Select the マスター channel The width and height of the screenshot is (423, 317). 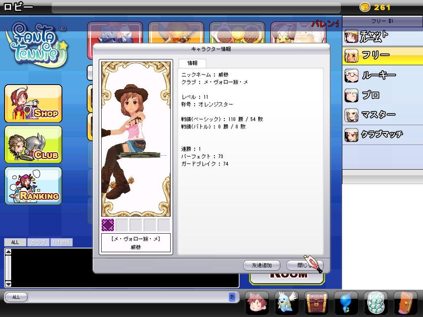click(x=382, y=115)
